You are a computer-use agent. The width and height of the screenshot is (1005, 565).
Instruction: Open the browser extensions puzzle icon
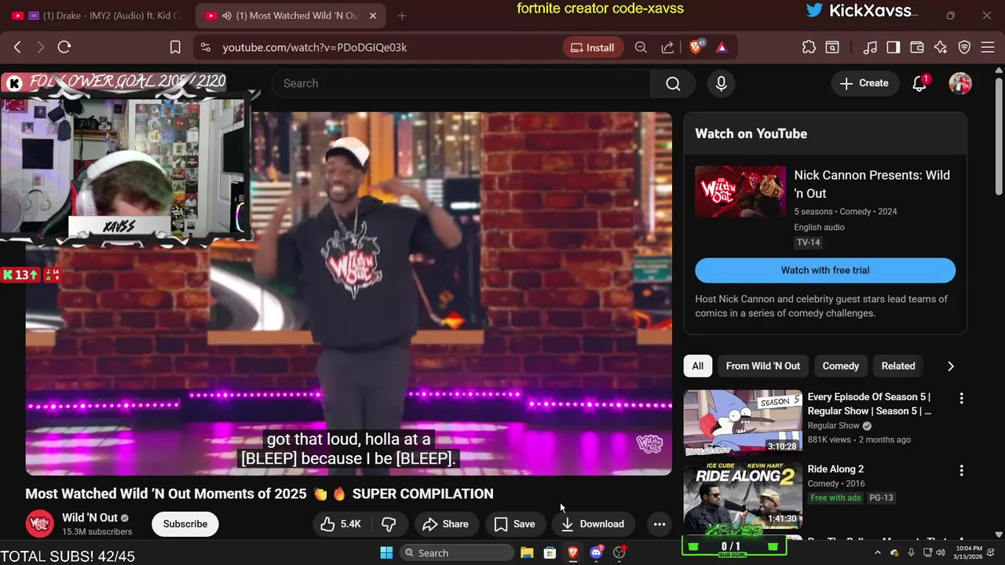click(x=809, y=47)
